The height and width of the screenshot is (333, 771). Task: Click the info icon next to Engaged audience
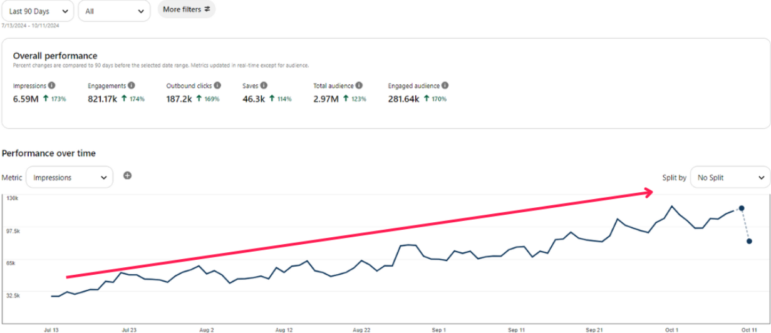pyautogui.click(x=445, y=86)
